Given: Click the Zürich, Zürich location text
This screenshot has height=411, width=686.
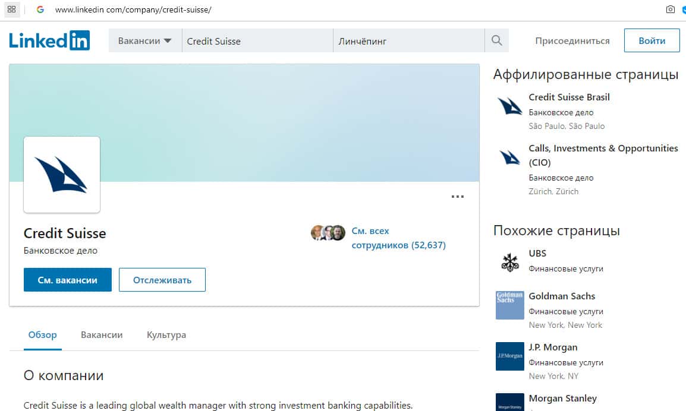Looking at the screenshot, I should (553, 191).
